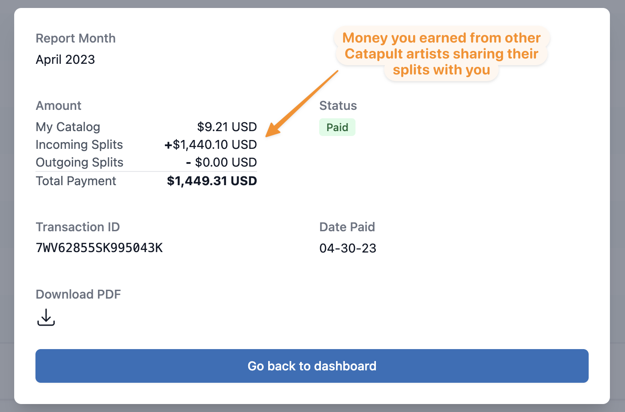
Task: Click the Total Payment label
Action: pos(76,181)
